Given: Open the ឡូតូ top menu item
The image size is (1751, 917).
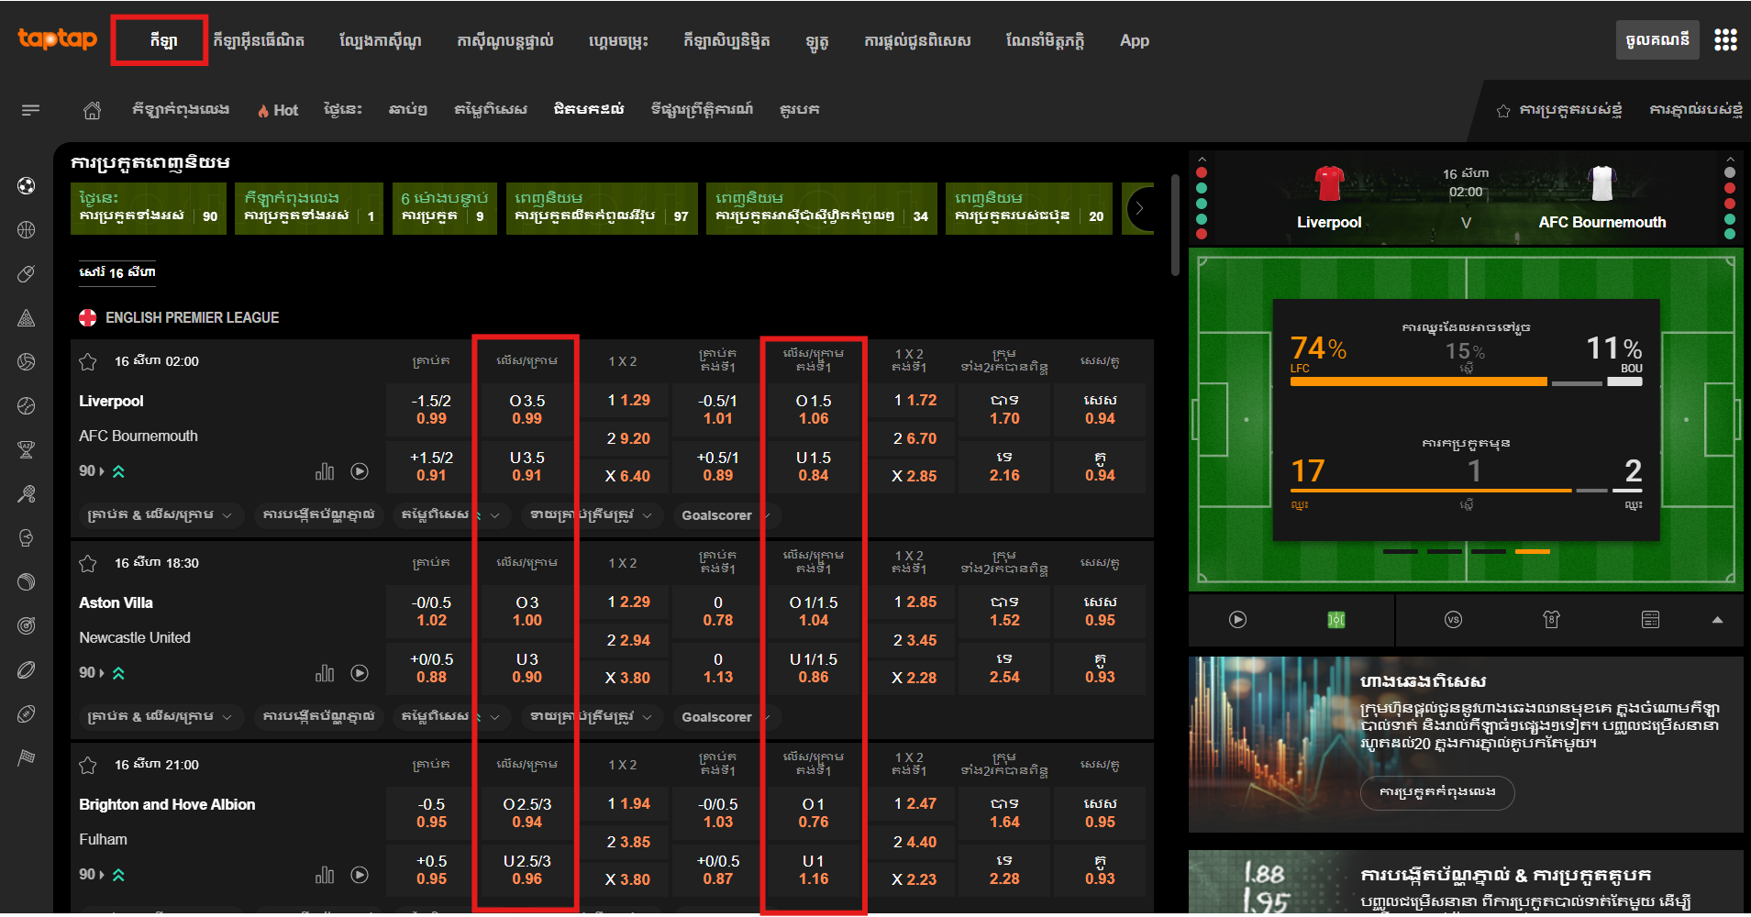Looking at the screenshot, I should (x=816, y=40).
